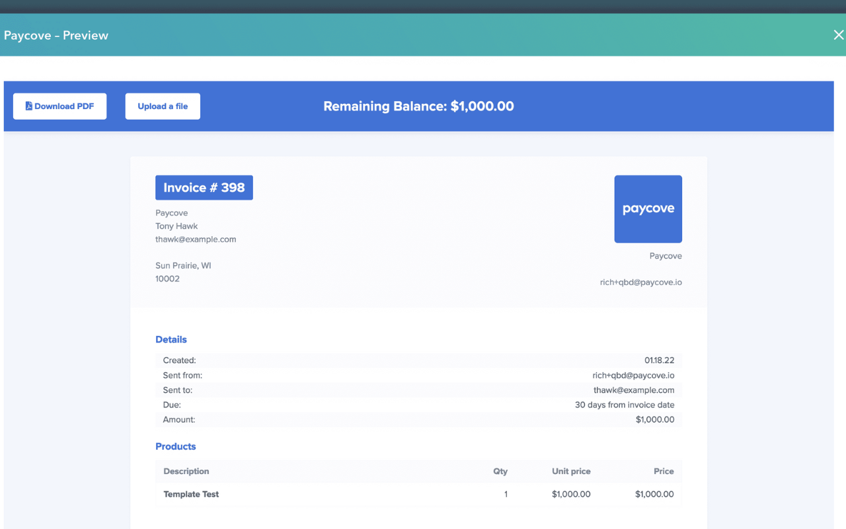Viewport: 846px width, 529px height.
Task: Click the Download PDF button
Action: pos(59,106)
